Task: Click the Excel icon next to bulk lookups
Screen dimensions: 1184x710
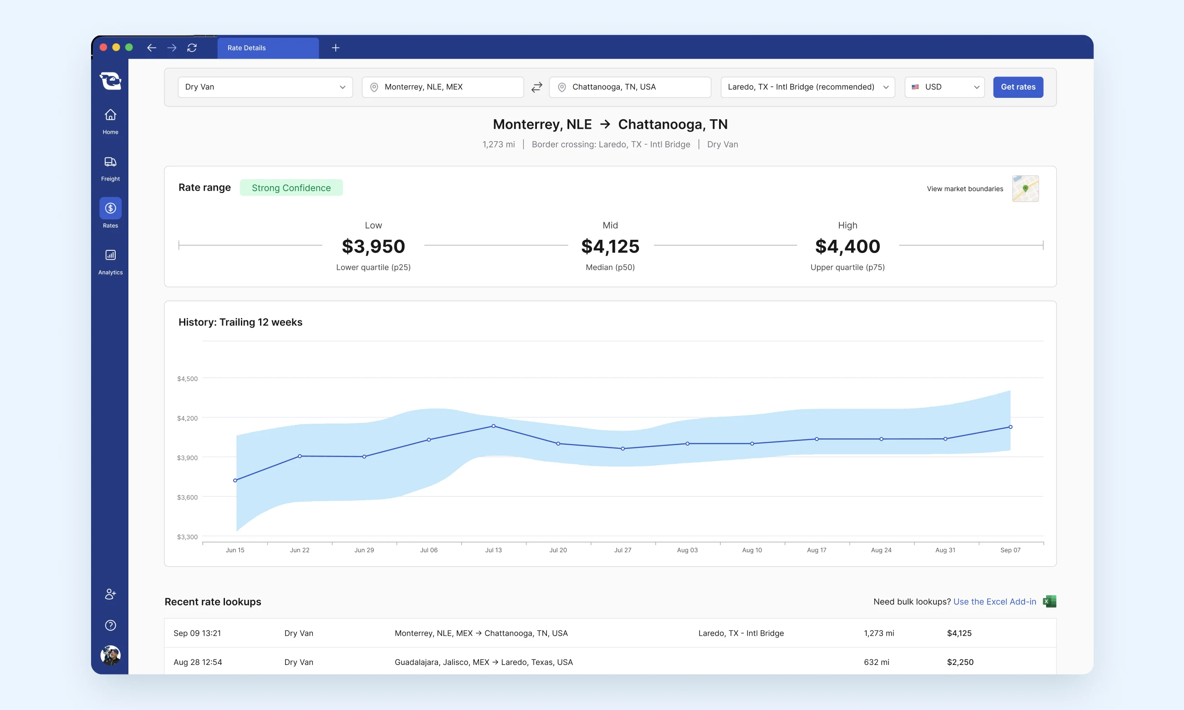Action: 1050,601
